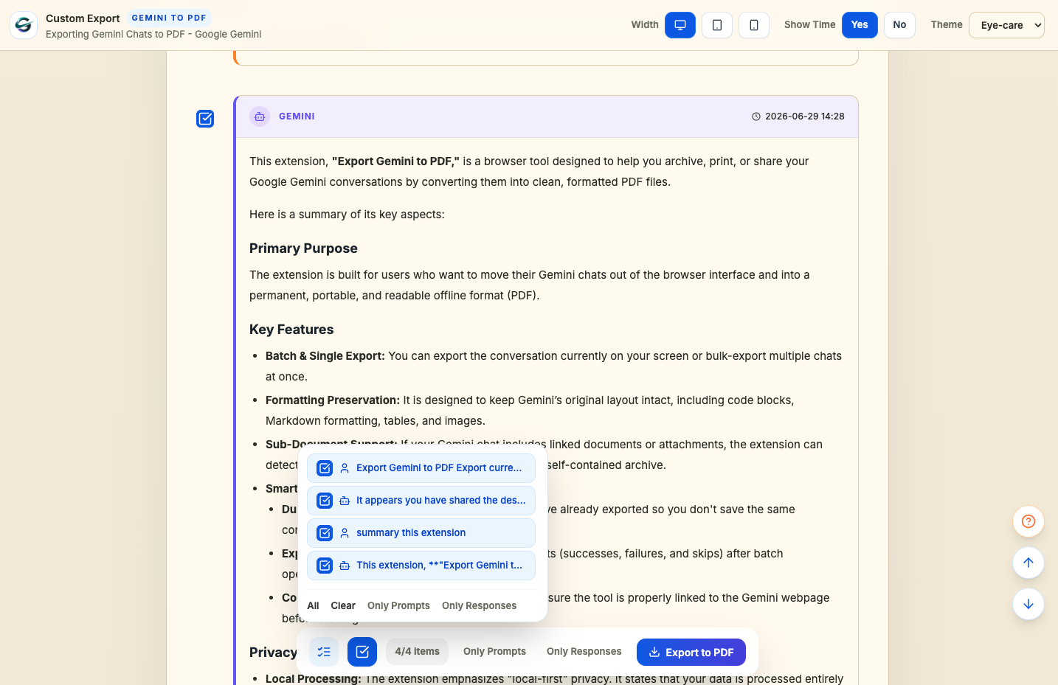This screenshot has height=685, width=1058.
Task: Toggle the message list panel icon
Action: tap(324, 652)
